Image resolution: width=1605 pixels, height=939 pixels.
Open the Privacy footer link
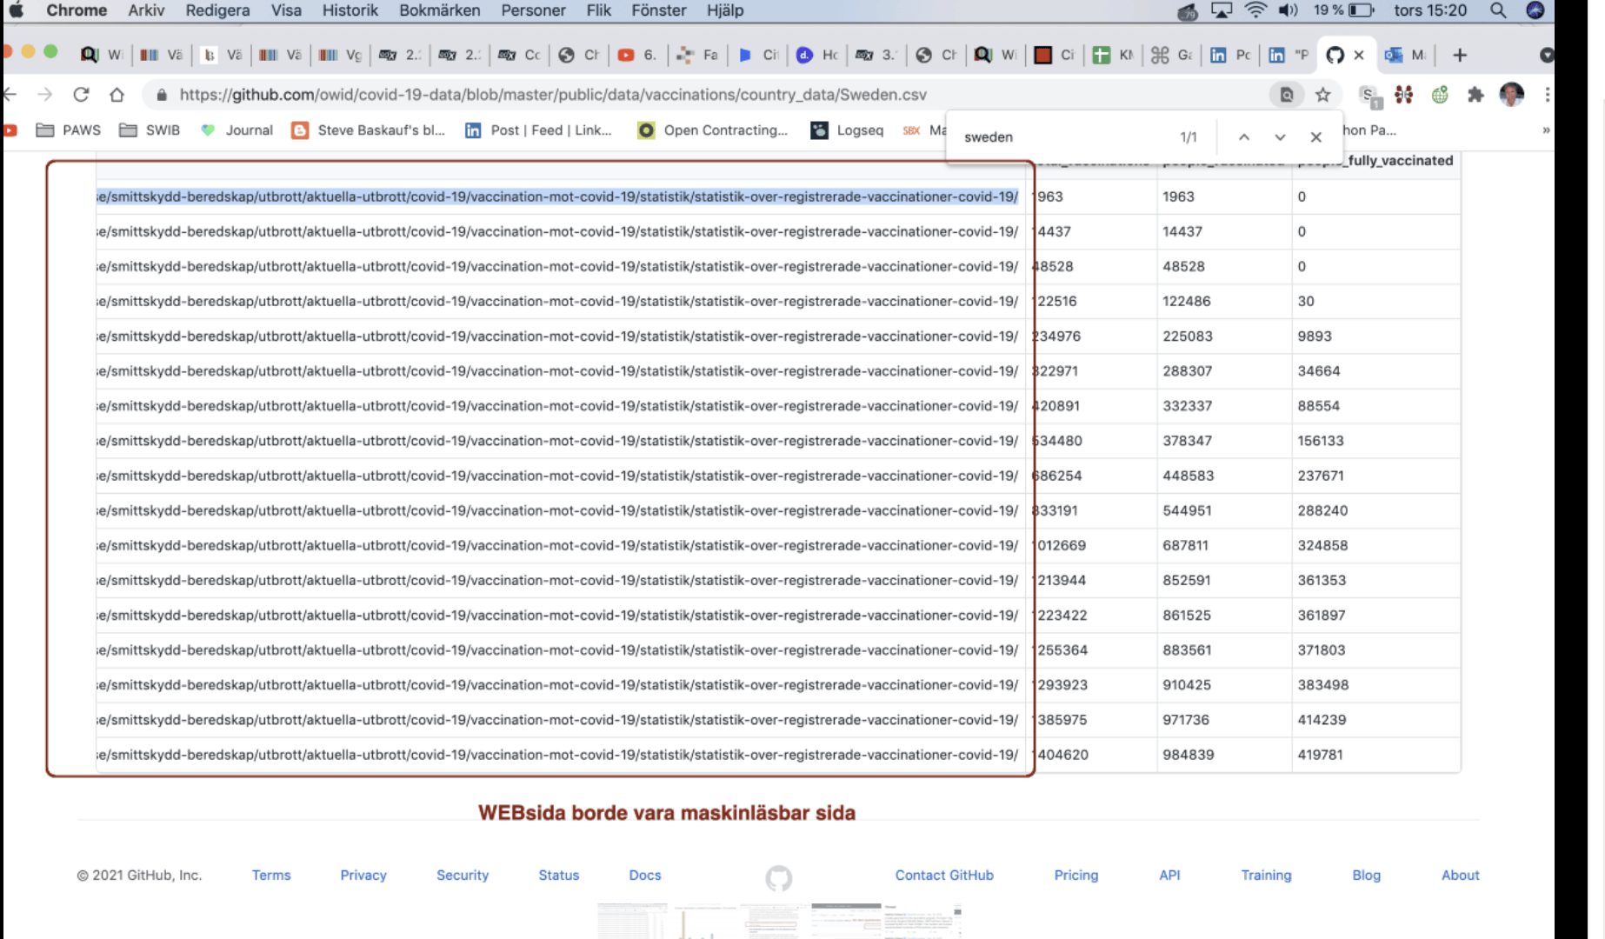(363, 875)
